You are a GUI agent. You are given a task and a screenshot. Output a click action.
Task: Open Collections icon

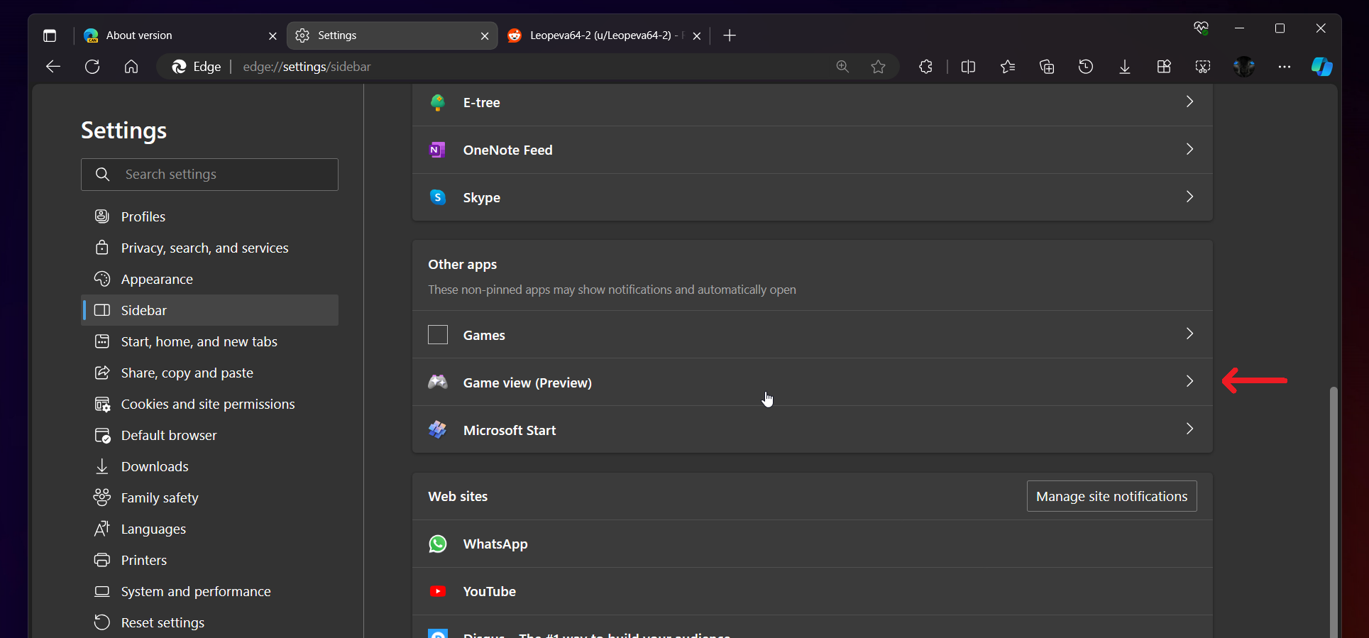pos(1047,67)
